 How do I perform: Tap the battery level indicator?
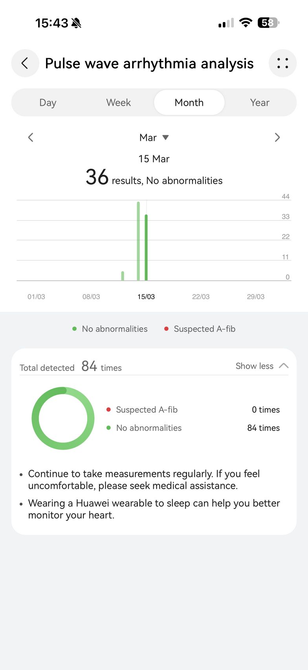(x=268, y=23)
